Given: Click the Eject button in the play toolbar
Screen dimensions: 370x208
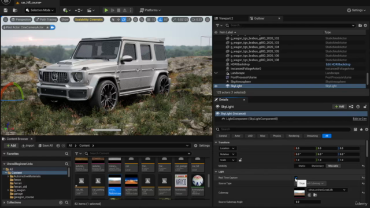Looking at the screenshot, I should [125, 10].
